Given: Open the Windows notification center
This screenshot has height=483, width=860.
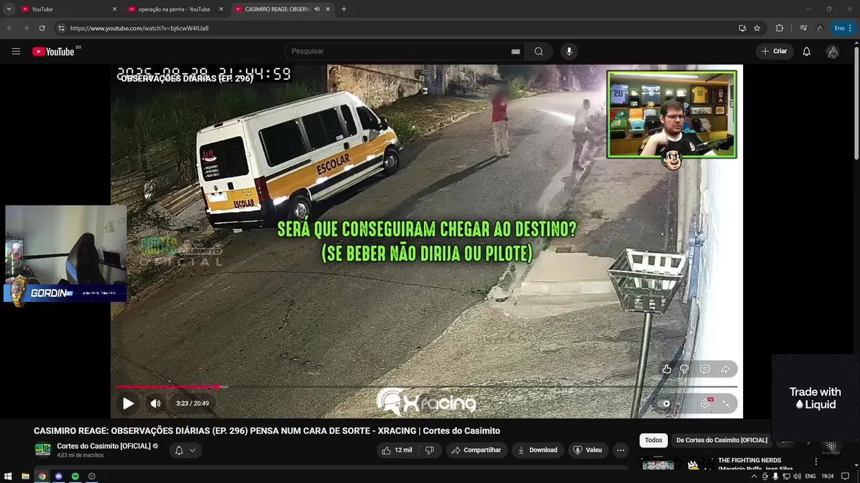Looking at the screenshot, I should [845, 476].
